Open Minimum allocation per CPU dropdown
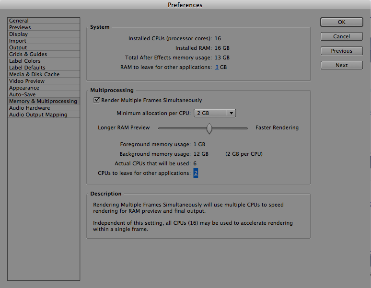The width and height of the screenshot is (371, 288). [x=214, y=114]
